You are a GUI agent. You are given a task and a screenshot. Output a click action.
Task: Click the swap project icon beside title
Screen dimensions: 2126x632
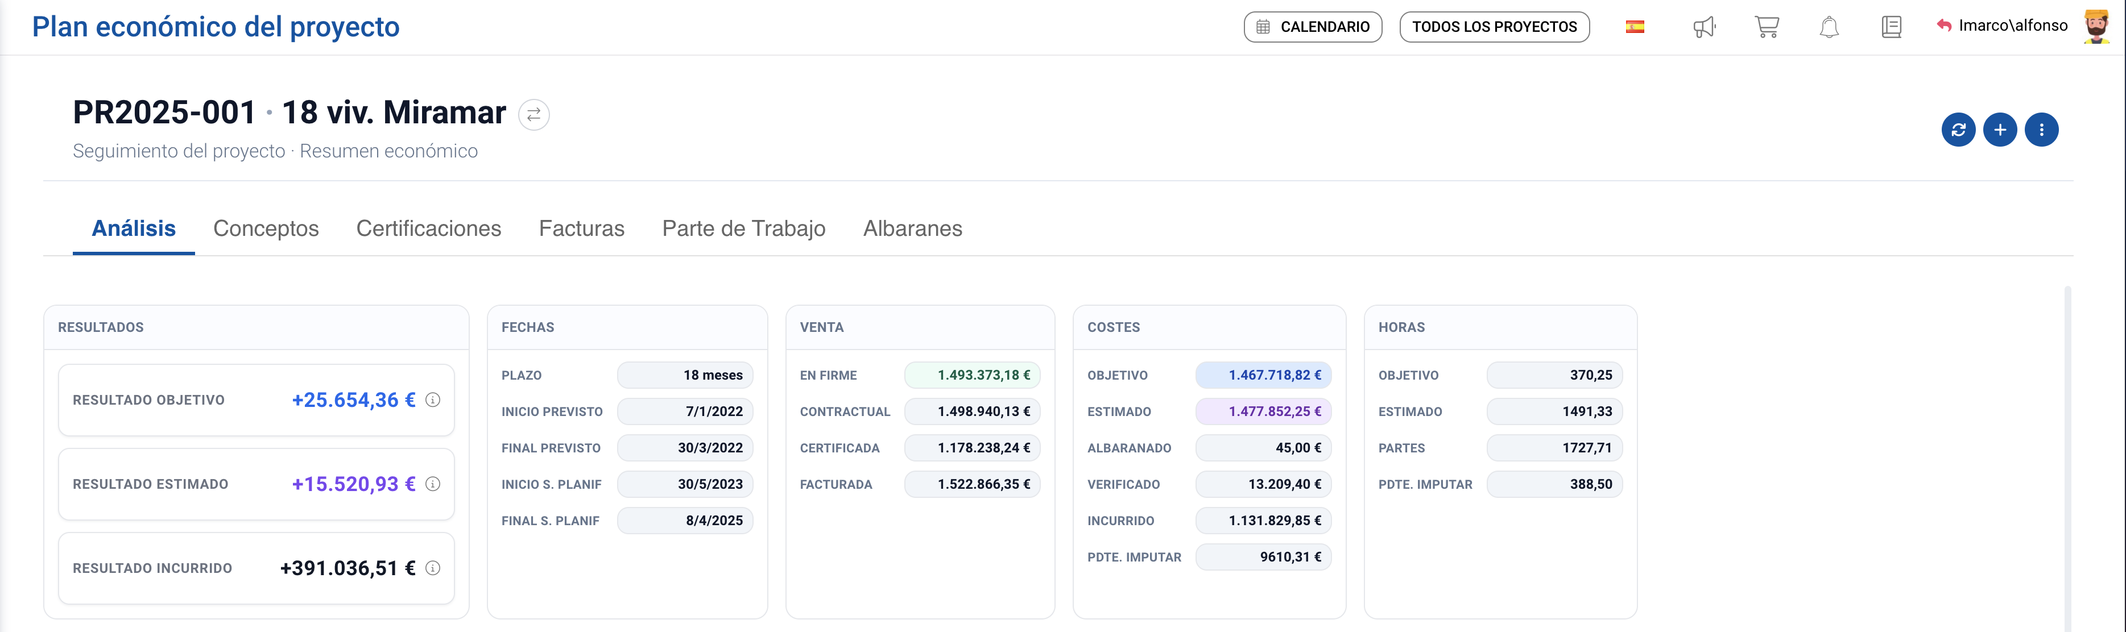533,115
